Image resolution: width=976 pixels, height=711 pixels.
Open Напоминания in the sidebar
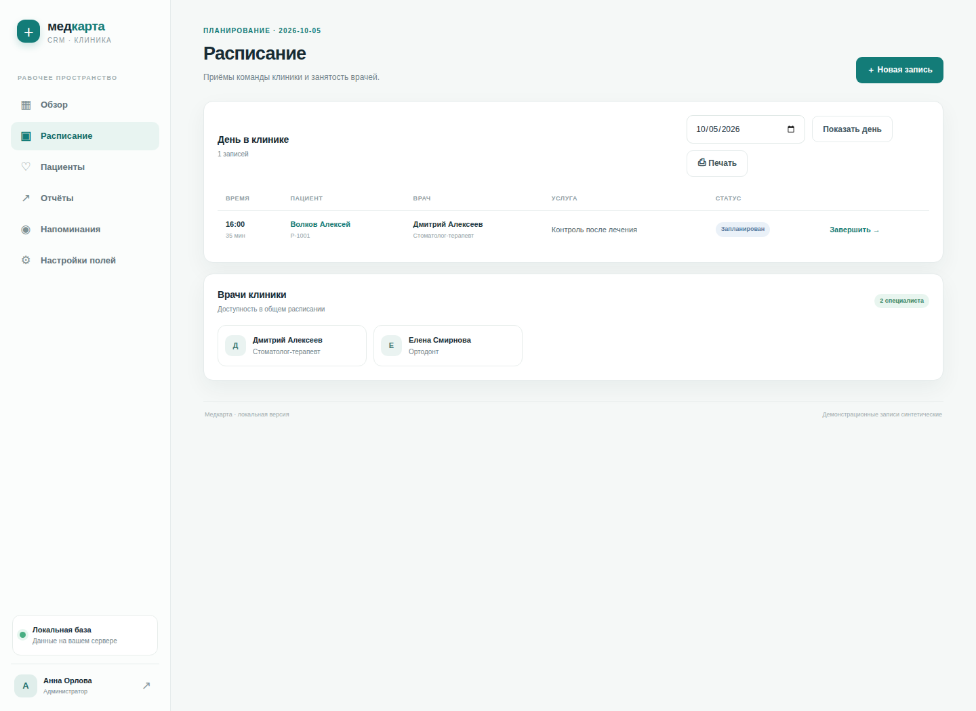85,230
